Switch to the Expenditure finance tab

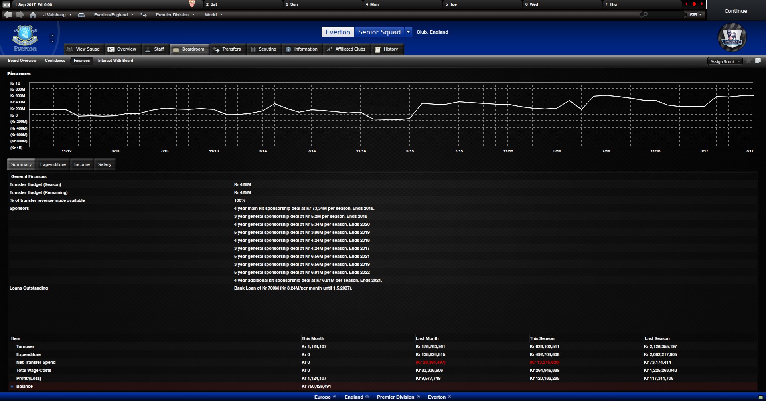(53, 164)
